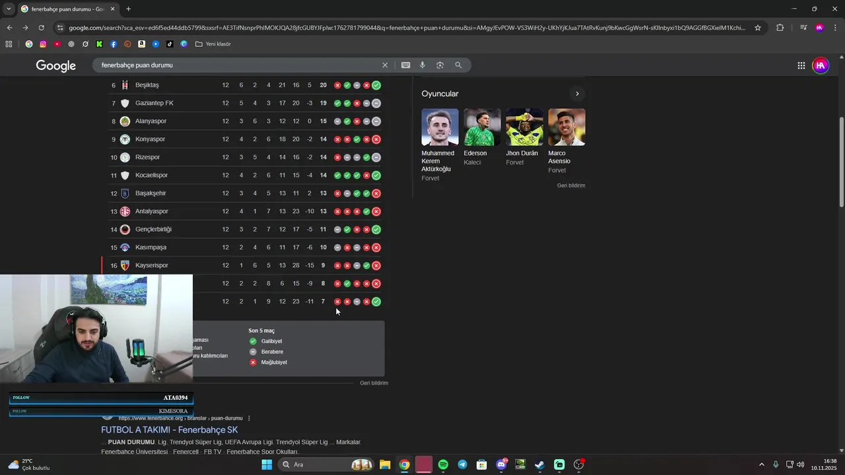Screen dimensions: 845x475
Task: Open the Chrome apps grid shortcut
Action: [x=9, y=44]
